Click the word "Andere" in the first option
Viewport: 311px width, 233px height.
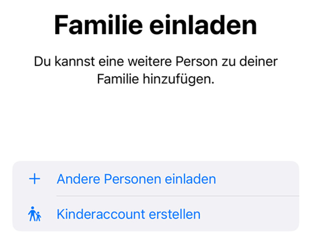77,179
